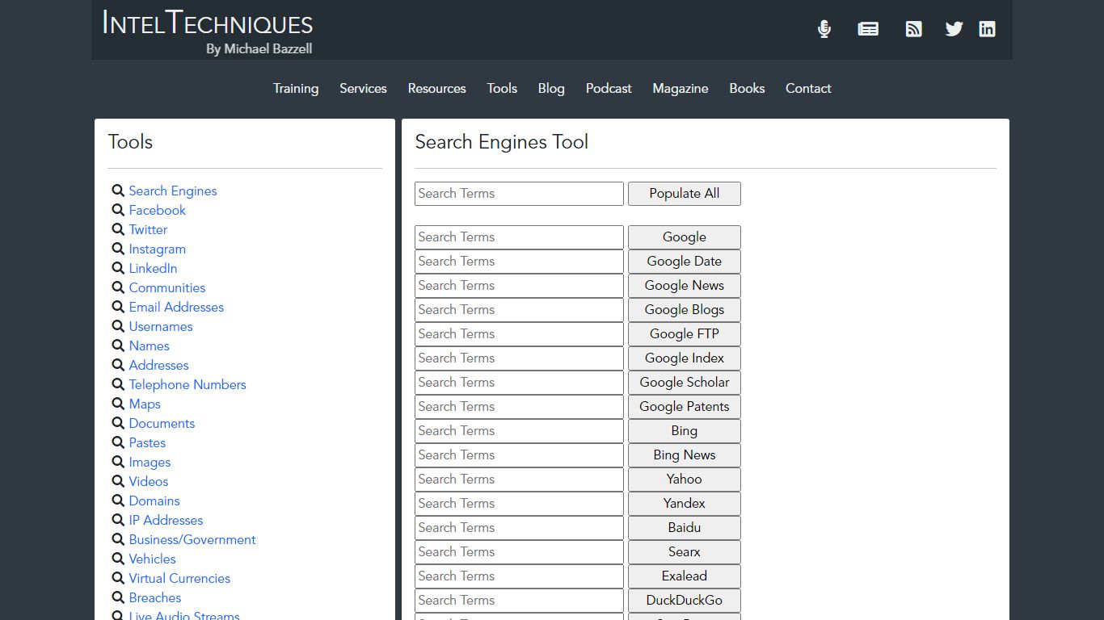This screenshot has height=620, width=1104.
Task: Visit the LinkedIn profile icon
Action: click(987, 29)
